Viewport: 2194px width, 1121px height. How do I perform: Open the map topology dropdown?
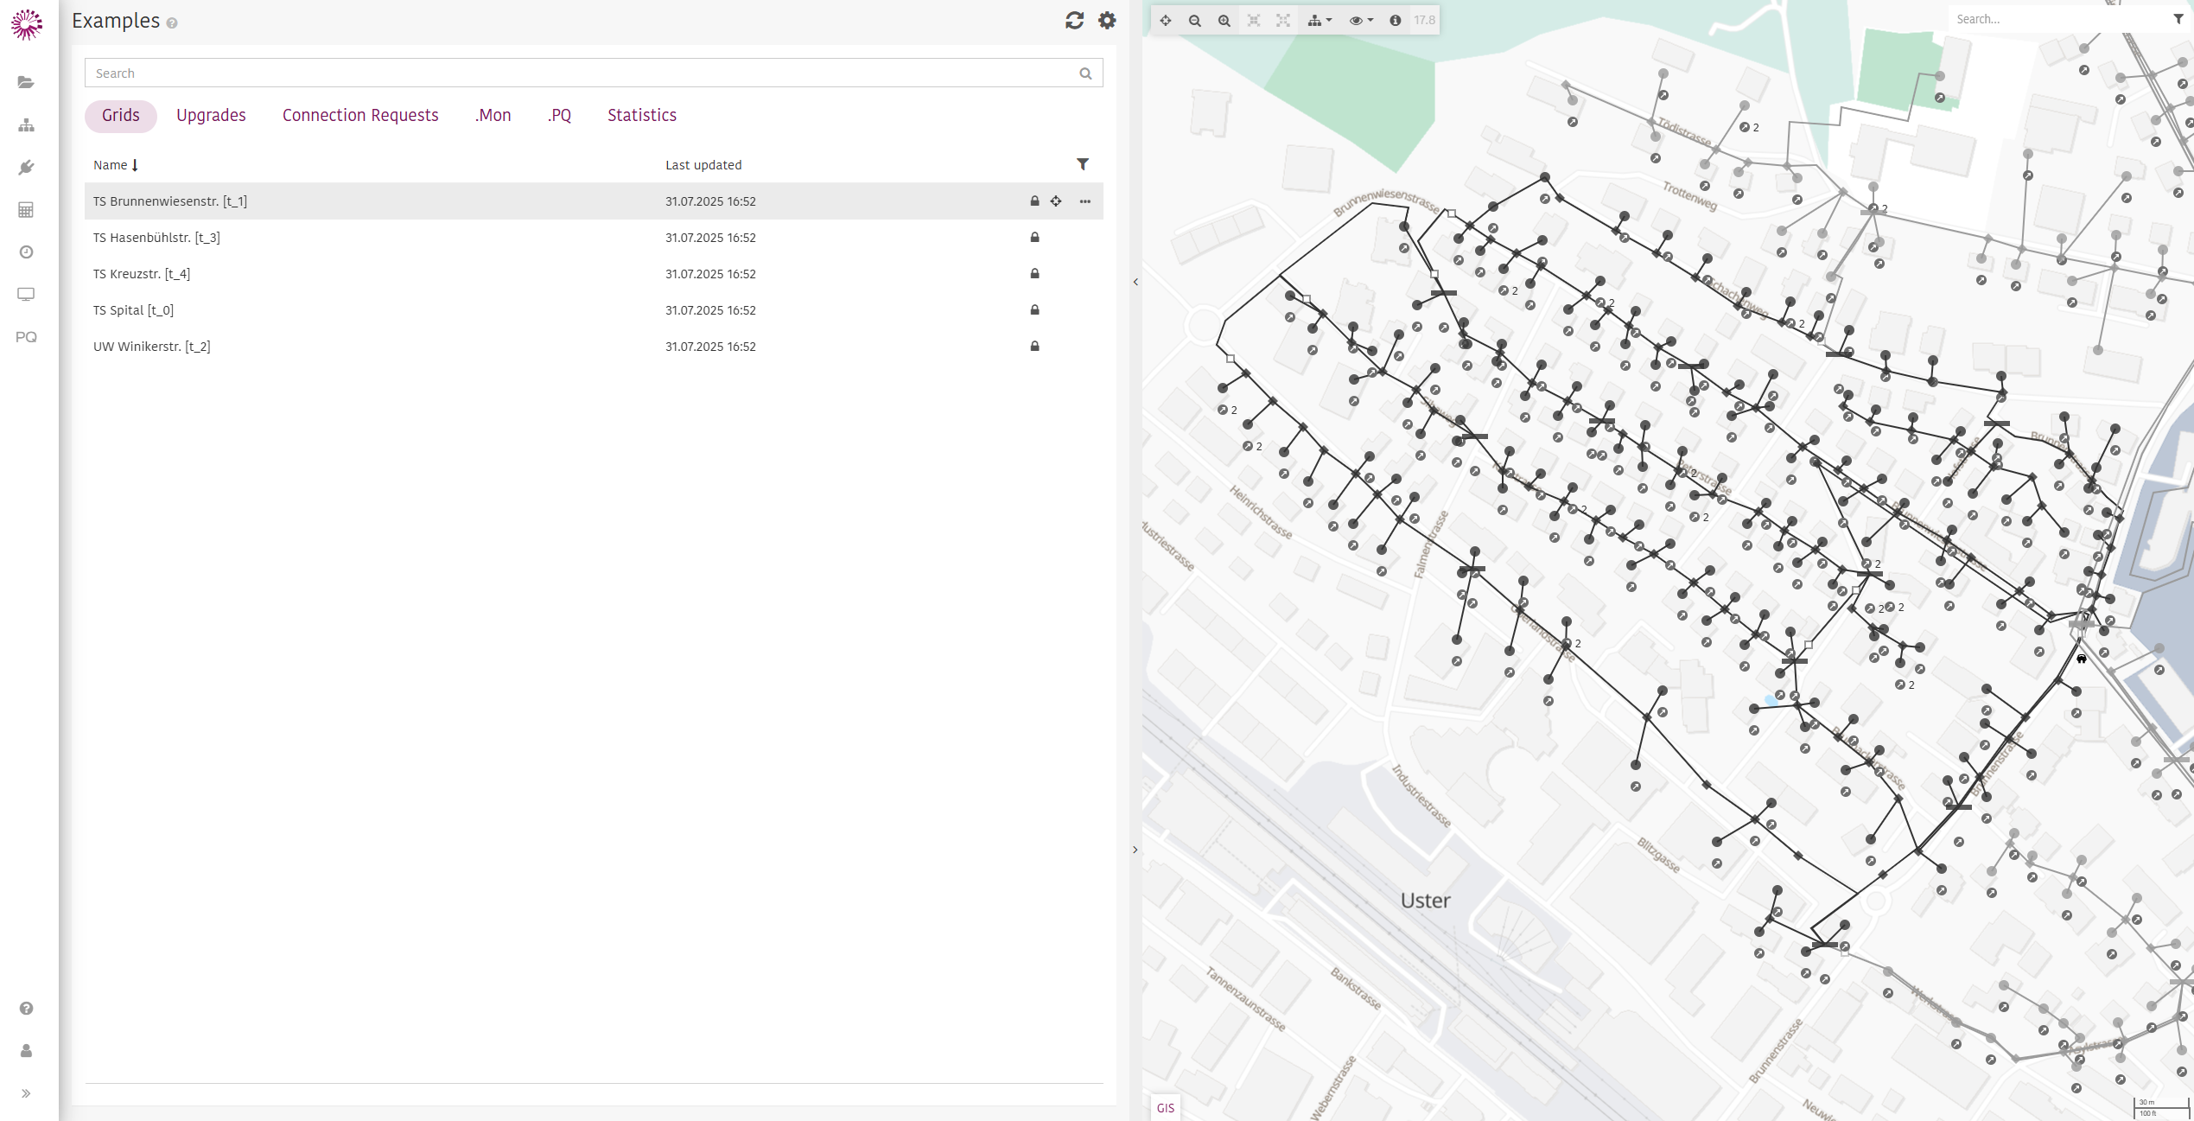point(1320,20)
